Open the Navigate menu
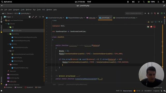The height and width of the screenshot is (93, 166). click(x=16, y=10)
